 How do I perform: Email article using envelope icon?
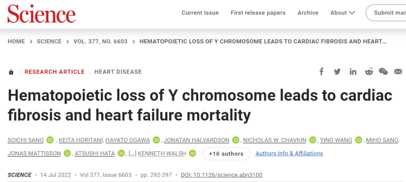398,72
